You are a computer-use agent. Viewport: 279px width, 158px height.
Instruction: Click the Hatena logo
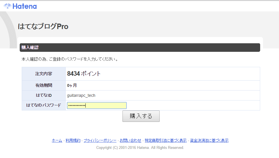coord(20,6)
